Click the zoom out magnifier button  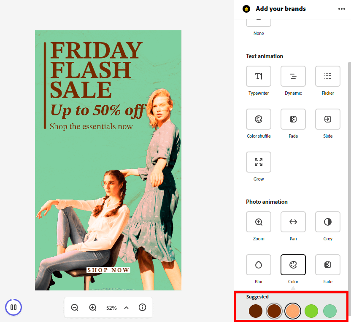[x=75, y=308]
